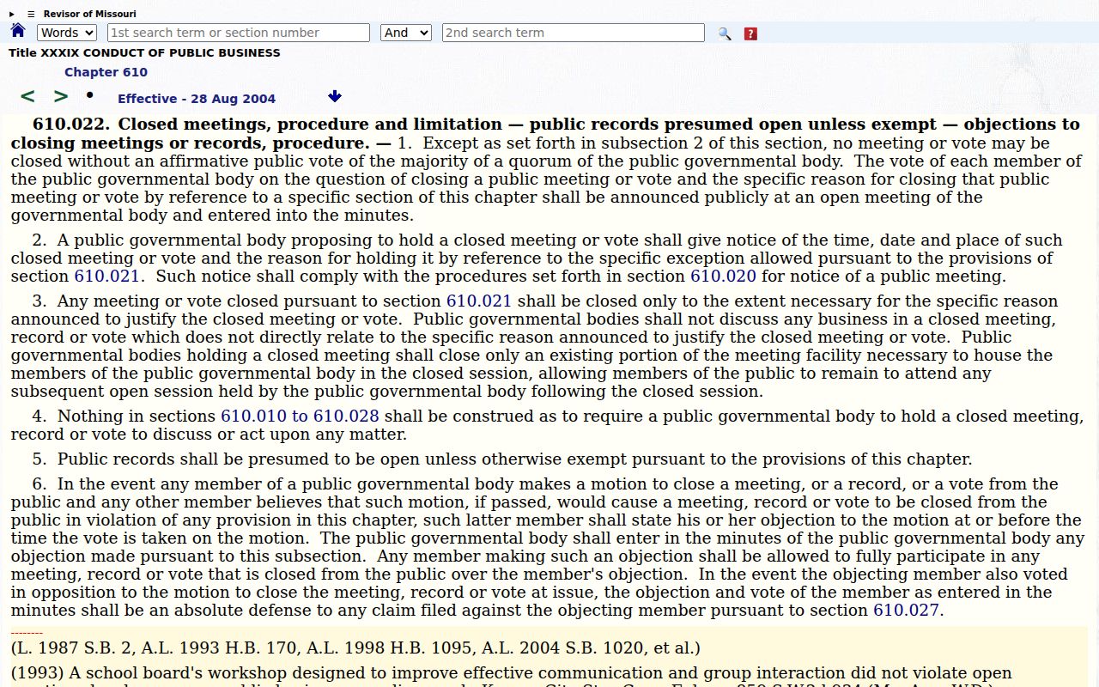1099x687 pixels.
Task: Focus the 1st search term or section number field
Action: pos(239,33)
